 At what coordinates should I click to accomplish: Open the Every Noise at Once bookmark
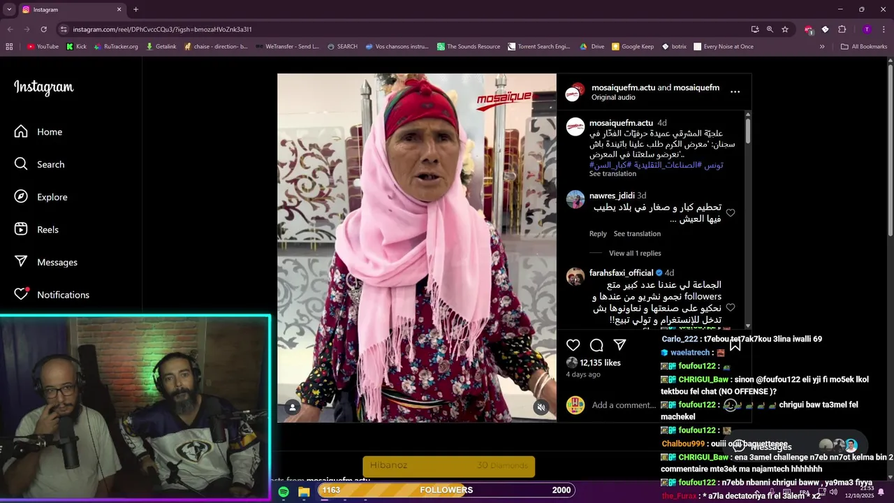tap(724, 47)
